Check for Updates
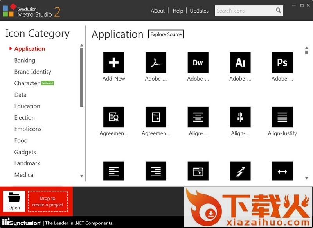 199,11
